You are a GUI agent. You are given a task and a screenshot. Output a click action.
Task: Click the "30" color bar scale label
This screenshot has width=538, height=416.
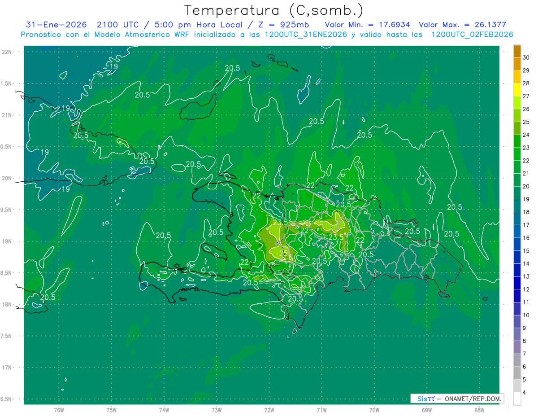[x=527, y=57]
